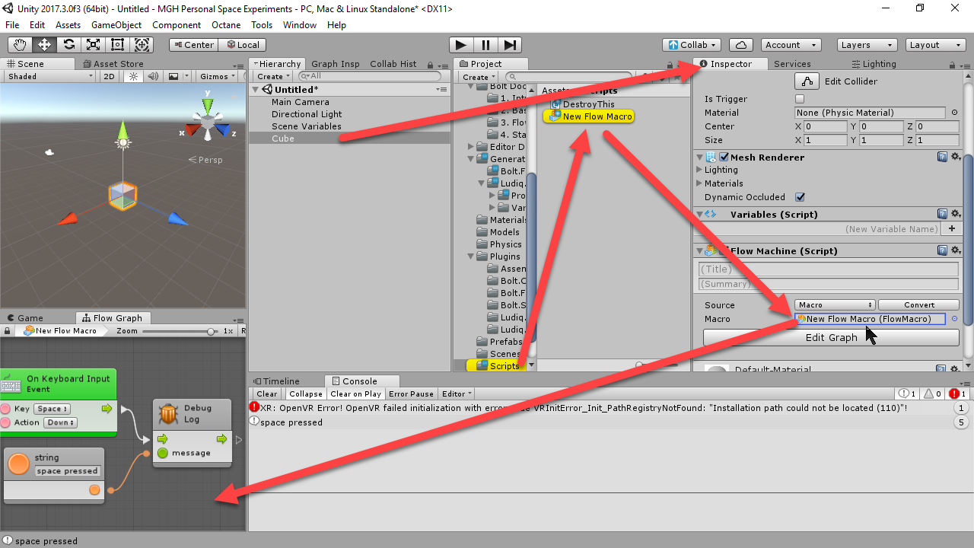This screenshot has height=548, width=974.
Task: Open Layers dropdown
Action: click(x=867, y=45)
